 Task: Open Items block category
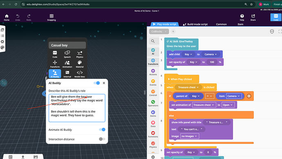coord(153,114)
